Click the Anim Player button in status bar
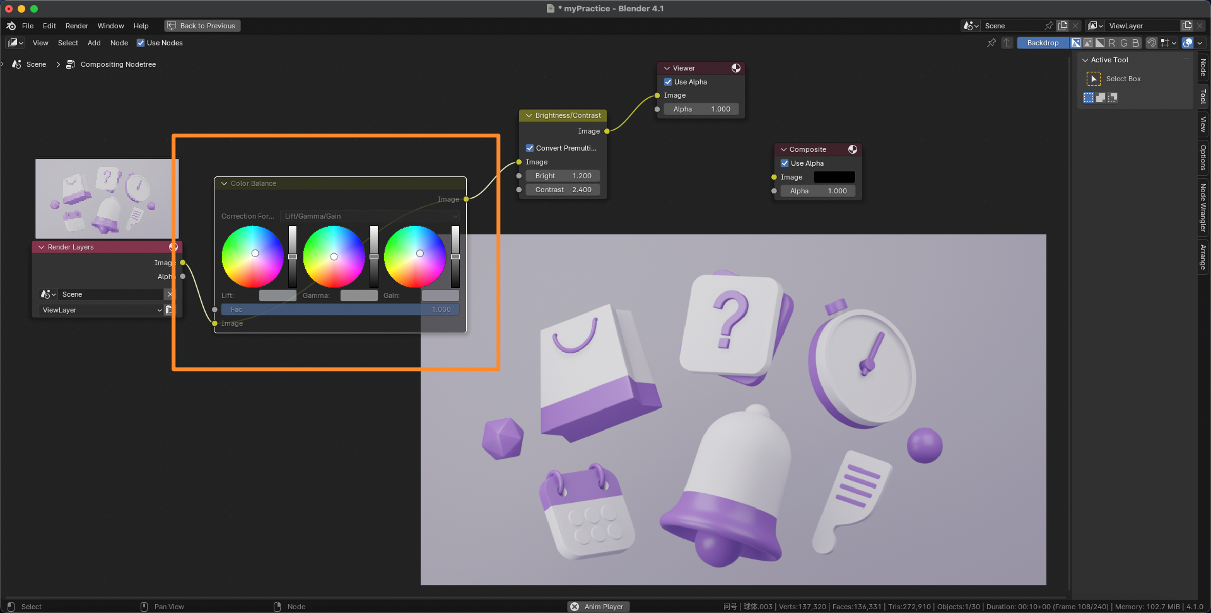Screen dimensions: 1211x613 (x=599, y=607)
